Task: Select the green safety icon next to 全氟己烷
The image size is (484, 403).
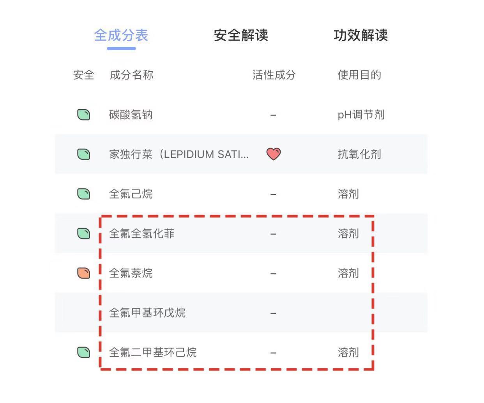Action: coord(84,194)
